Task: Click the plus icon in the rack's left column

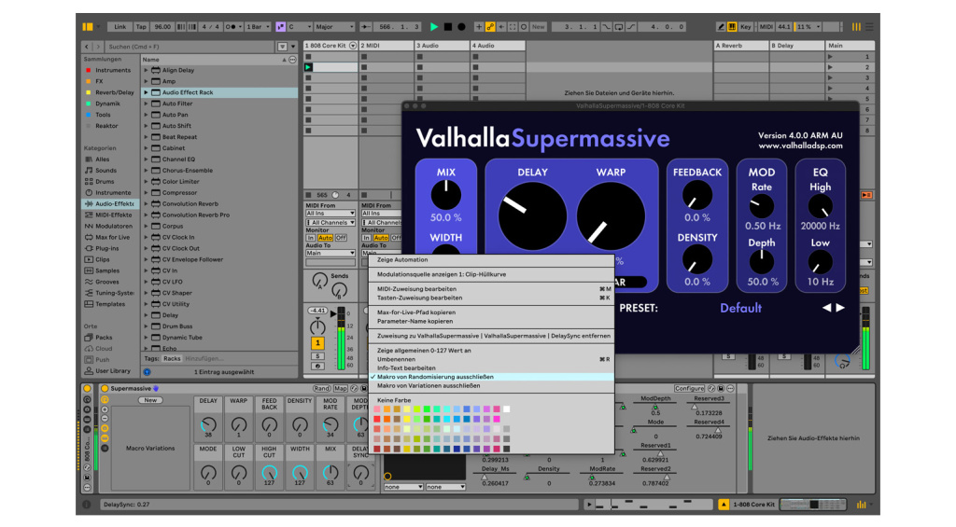Action: (105, 409)
